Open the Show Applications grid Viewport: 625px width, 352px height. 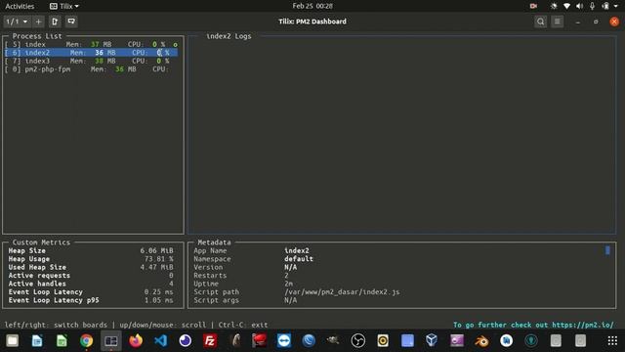pos(612,341)
